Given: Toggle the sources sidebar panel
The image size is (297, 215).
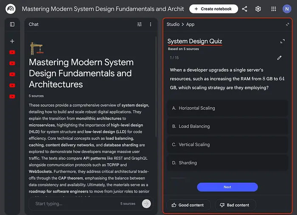Looking at the screenshot, I should (12, 24).
